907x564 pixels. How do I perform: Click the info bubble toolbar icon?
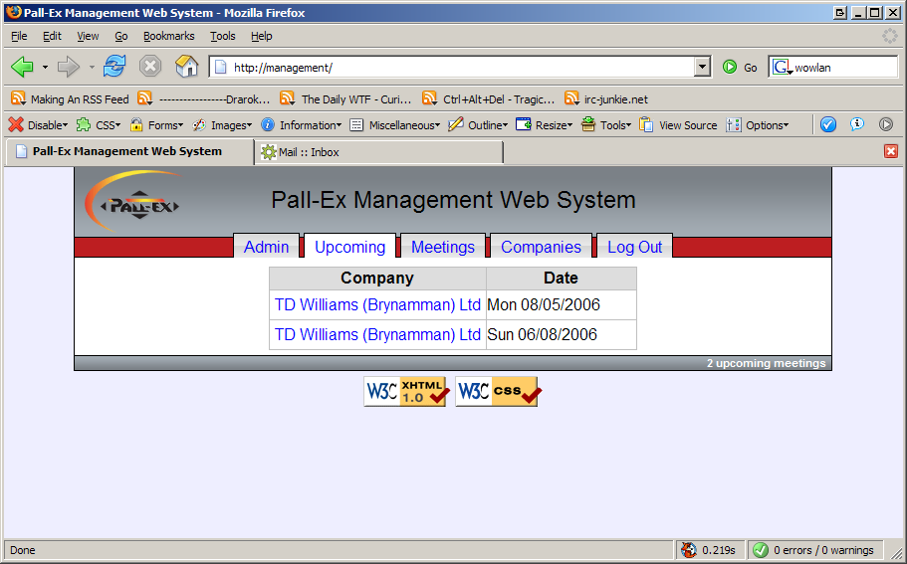857,124
